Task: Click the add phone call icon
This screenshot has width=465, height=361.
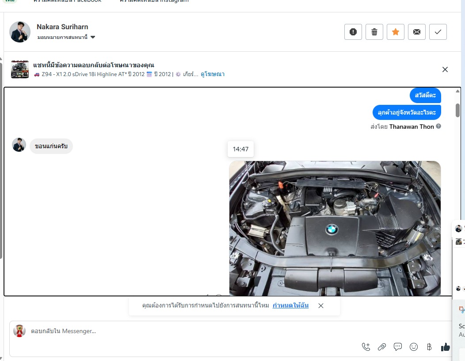Action: 366,347
